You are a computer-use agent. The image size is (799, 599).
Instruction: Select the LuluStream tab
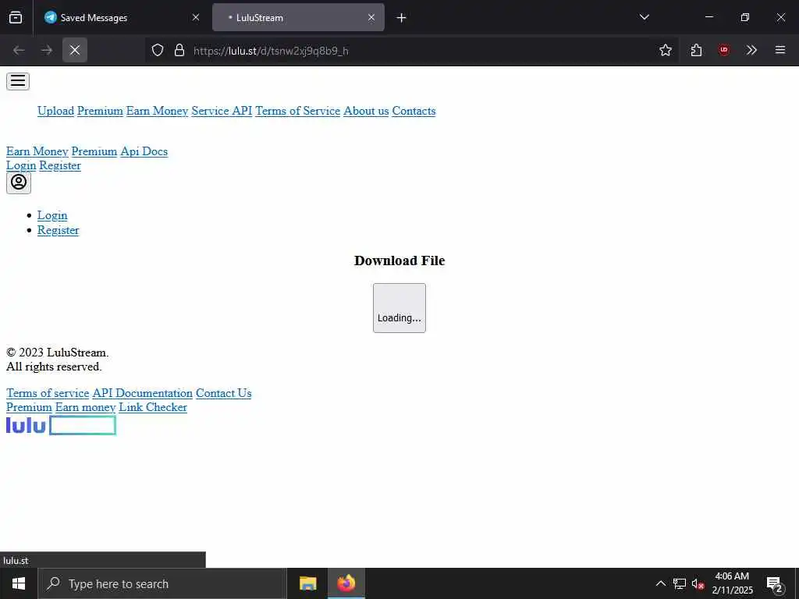pyautogui.click(x=298, y=17)
